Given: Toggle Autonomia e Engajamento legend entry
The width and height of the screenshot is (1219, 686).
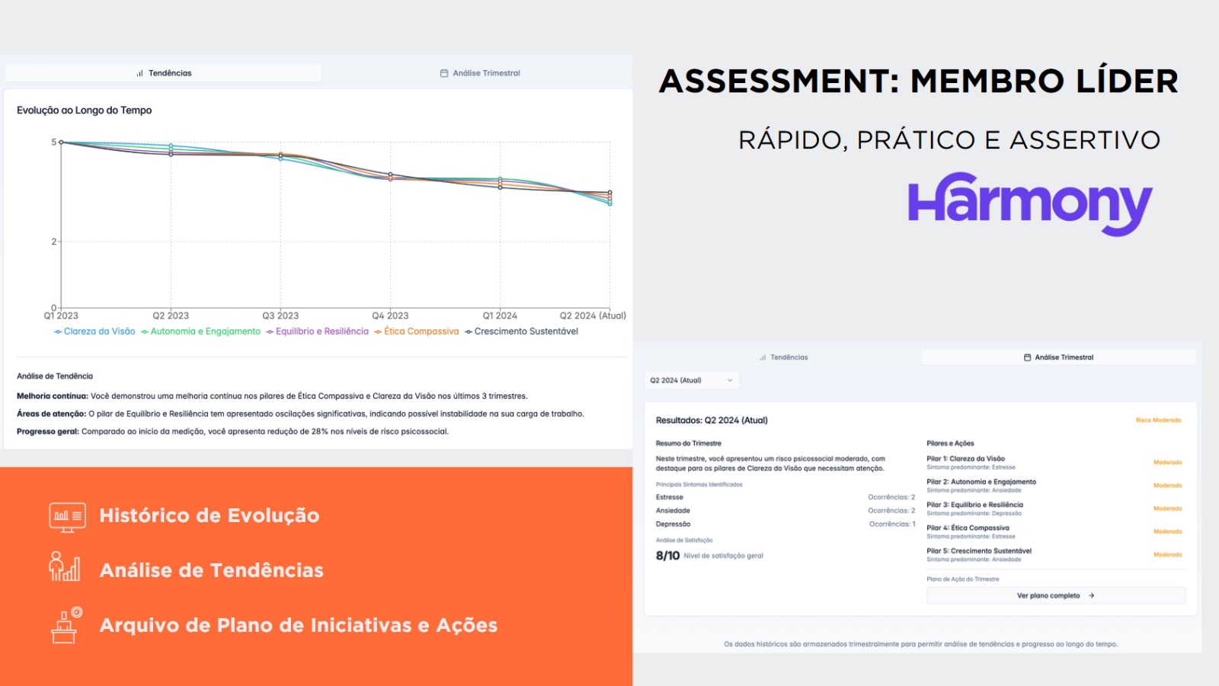Looking at the screenshot, I should point(200,332).
